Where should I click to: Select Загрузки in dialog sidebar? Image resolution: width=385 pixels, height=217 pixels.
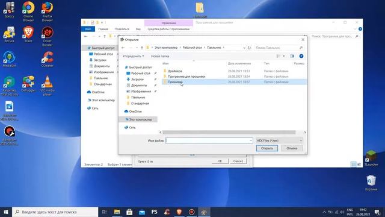click(x=137, y=79)
